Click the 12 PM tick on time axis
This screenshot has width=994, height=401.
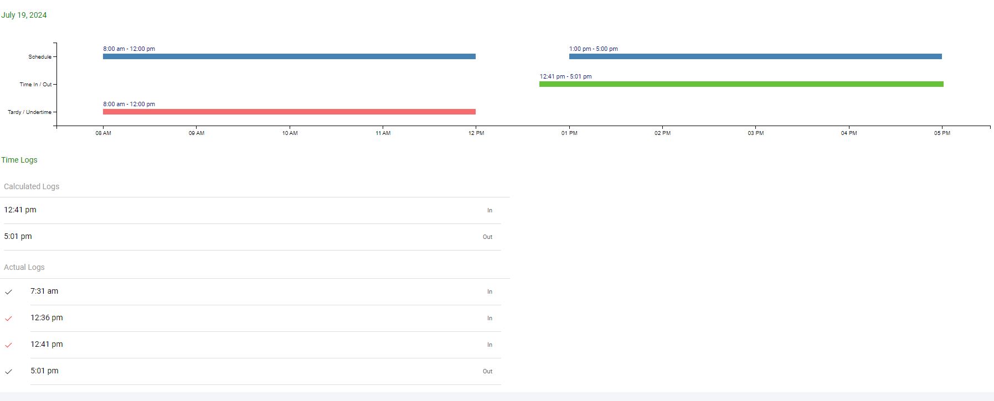[x=476, y=133]
